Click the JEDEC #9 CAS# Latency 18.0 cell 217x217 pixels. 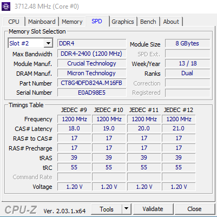pyautogui.click(x=74, y=128)
